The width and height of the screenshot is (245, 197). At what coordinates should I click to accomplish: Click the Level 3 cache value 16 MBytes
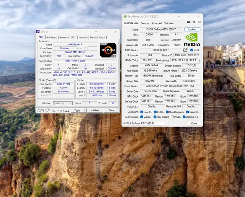pos(96,95)
